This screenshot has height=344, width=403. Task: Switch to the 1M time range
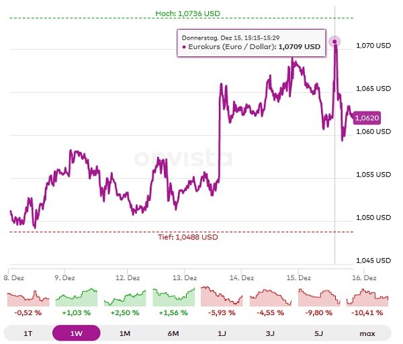point(125,333)
